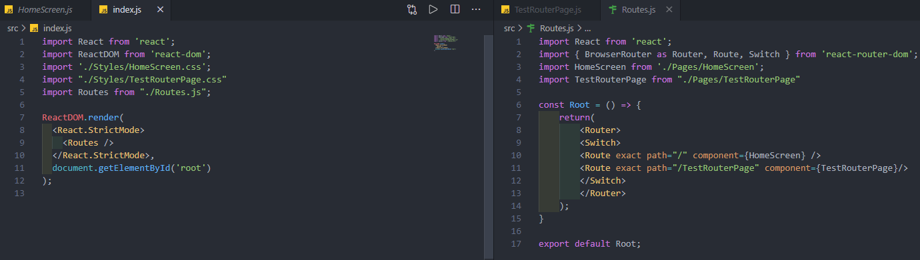
Task: Click signpost icon in Routes.js breadcrumb
Action: click(531, 29)
